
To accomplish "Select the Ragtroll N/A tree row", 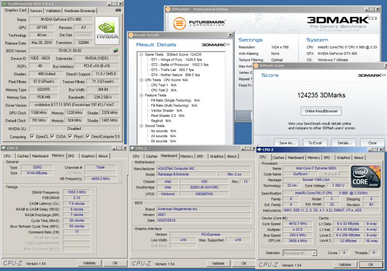I will pos(161,121).
